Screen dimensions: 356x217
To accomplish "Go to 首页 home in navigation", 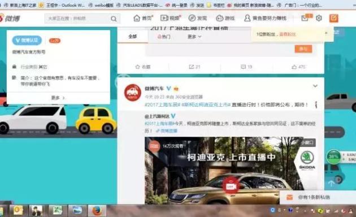I will [144, 18].
